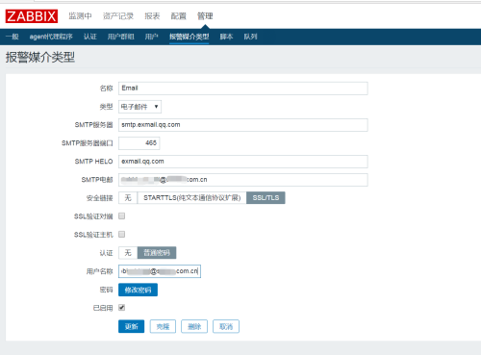The width and height of the screenshot is (481, 355).
Task: Select the SSL/TLS security option
Action: pyautogui.click(x=266, y=198)
